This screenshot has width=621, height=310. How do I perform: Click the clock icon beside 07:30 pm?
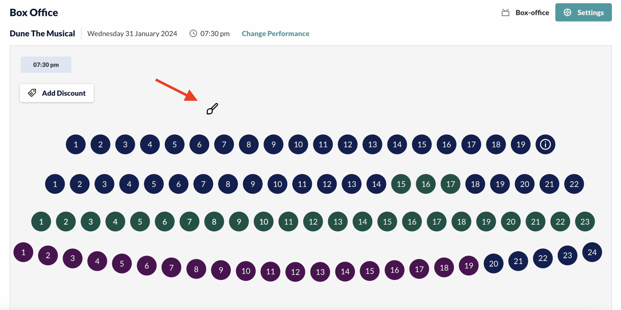pyautogui.click(x=193, y=33)
